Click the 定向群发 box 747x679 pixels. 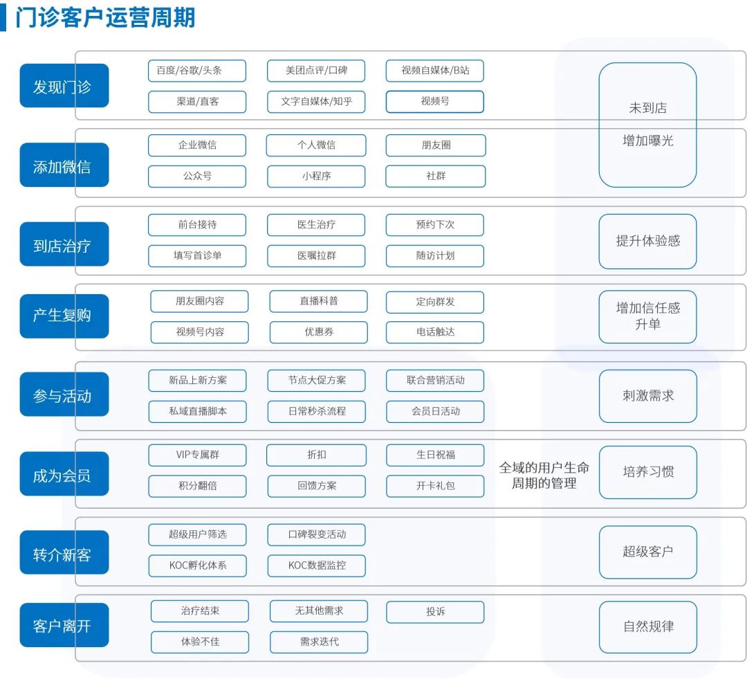(x=435, y=302)
